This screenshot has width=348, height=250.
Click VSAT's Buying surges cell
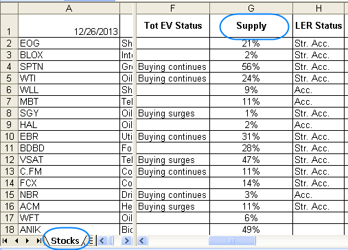173,160
